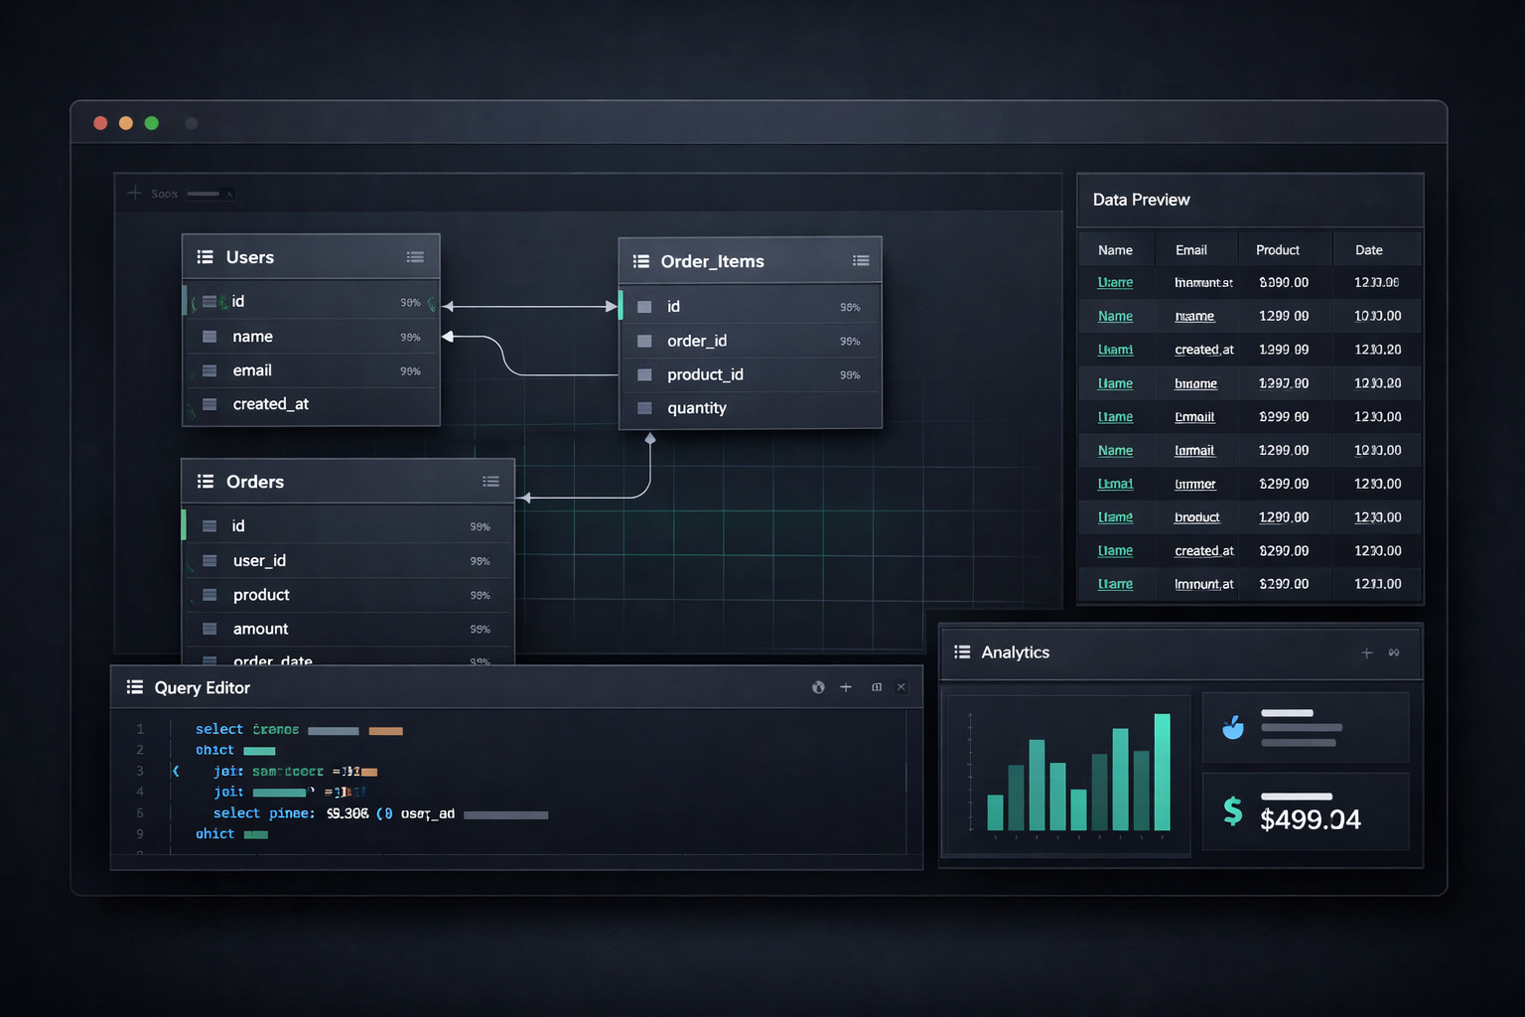Click the tallest bar in Analytics chart
The width and height of the screenshot is (1525, 1017).
1162,772
